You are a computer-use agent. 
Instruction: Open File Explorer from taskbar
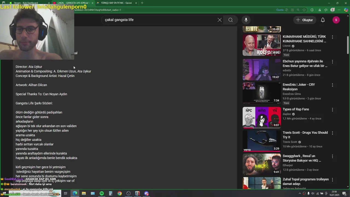point(84,193)
